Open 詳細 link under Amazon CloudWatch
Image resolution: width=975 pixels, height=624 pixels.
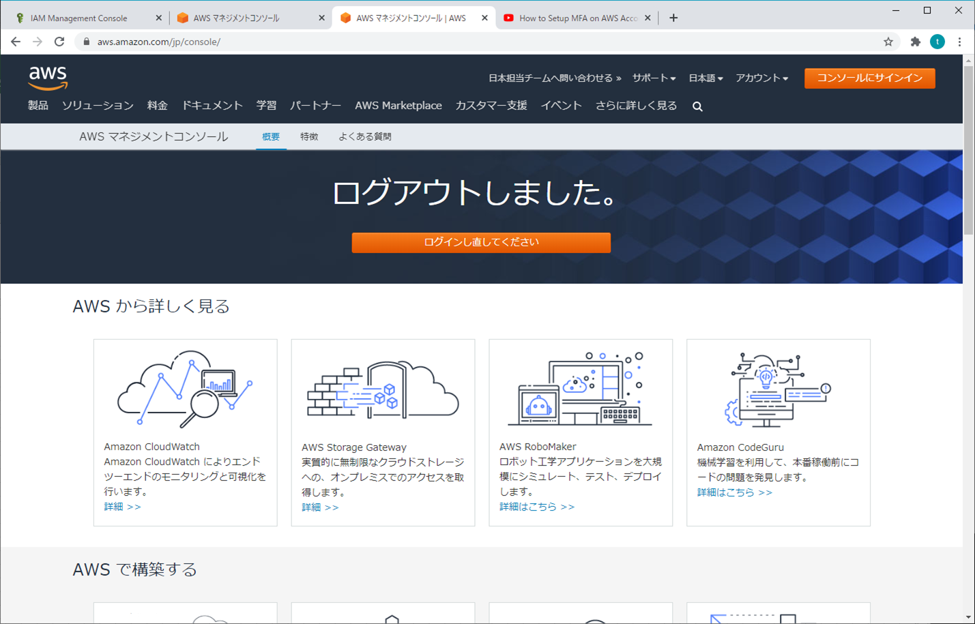click(123, 507)
